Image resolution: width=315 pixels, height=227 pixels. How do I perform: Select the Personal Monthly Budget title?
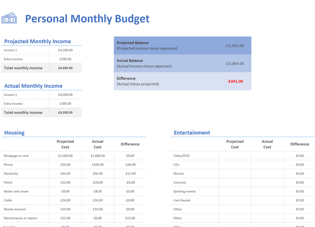pyautogui.click(x=87, y=19)
